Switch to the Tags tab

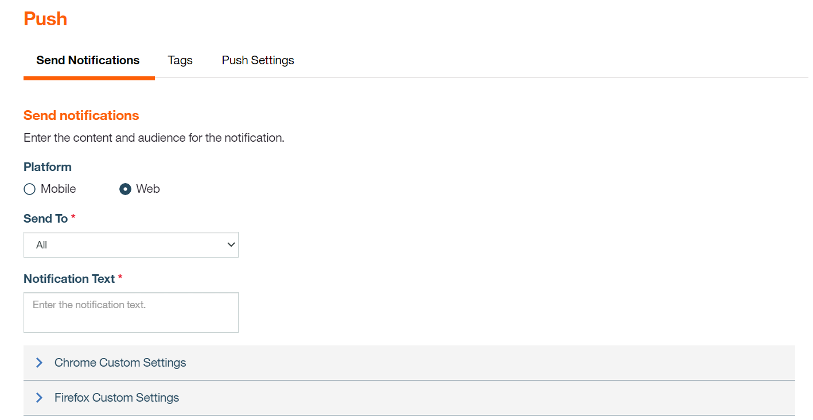coord(180,60)
